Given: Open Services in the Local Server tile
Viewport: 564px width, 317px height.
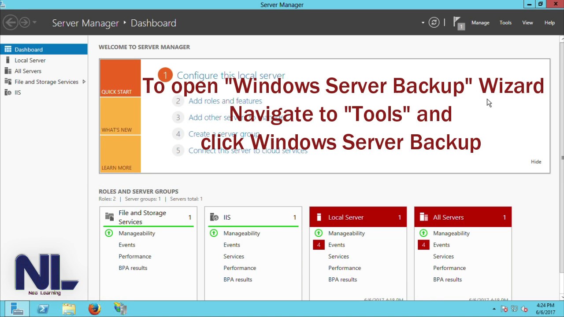Looking at the screenshot, I should point(338,256).
